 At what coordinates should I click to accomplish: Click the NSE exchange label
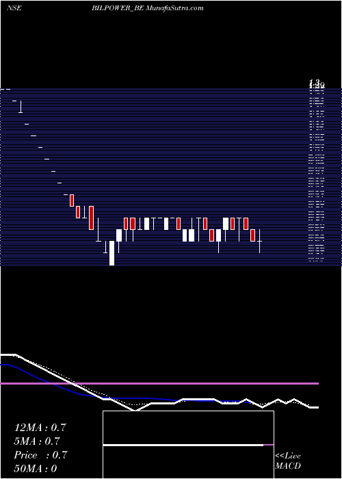14,8
